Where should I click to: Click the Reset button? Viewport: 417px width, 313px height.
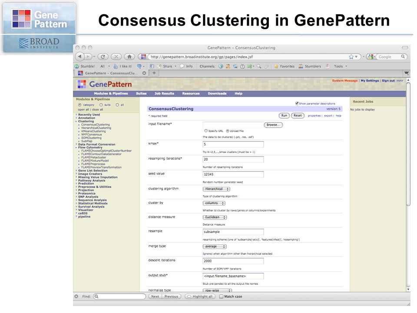tap(298, 116)
